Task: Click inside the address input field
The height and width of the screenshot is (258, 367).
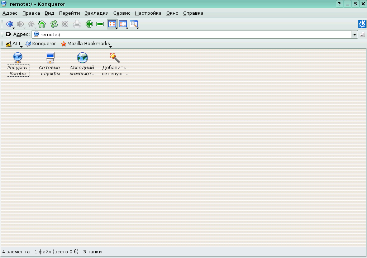Action: (194, 34)
